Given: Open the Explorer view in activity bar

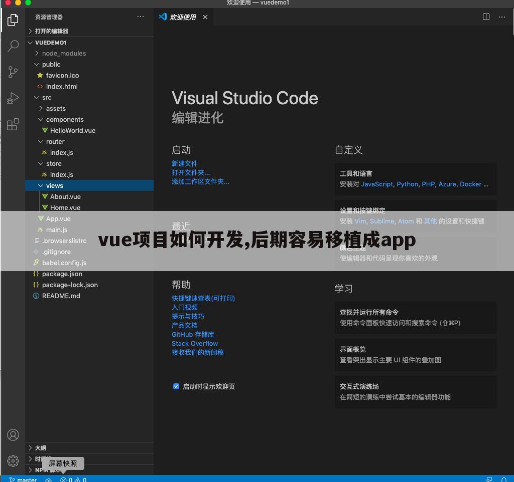Looking at the screenshot, I should click(x=13, y=20).
